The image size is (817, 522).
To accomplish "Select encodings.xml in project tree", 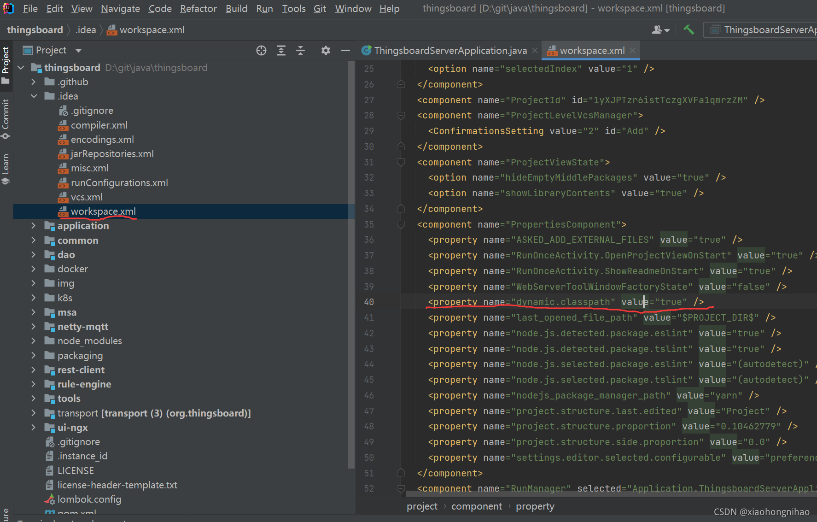I will pos(102,140).
